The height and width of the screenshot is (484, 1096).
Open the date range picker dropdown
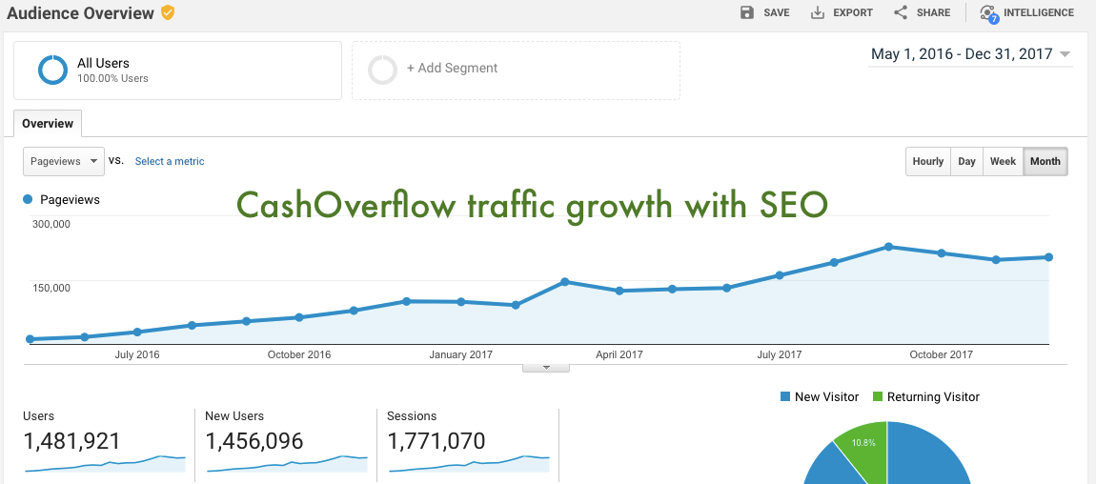click(x=970, y=54)
